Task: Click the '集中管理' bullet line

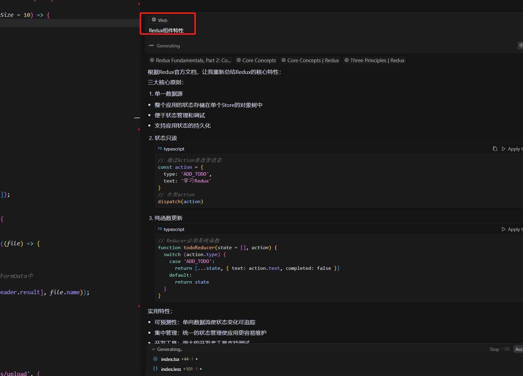Action: point(211,333)
